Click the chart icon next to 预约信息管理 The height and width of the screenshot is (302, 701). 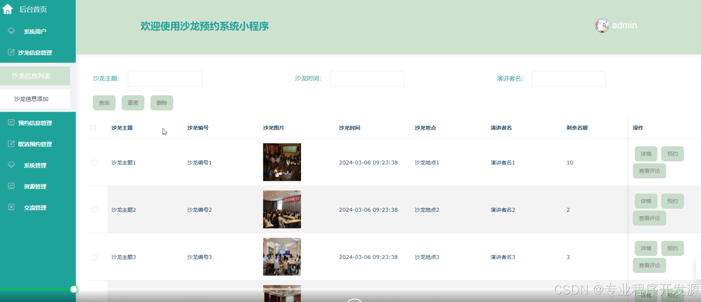[11, 123]
